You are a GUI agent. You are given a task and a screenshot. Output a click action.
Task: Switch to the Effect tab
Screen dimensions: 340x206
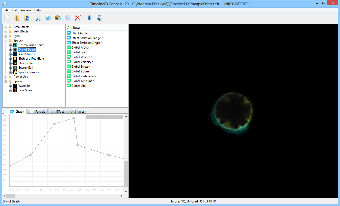point(58,112)
